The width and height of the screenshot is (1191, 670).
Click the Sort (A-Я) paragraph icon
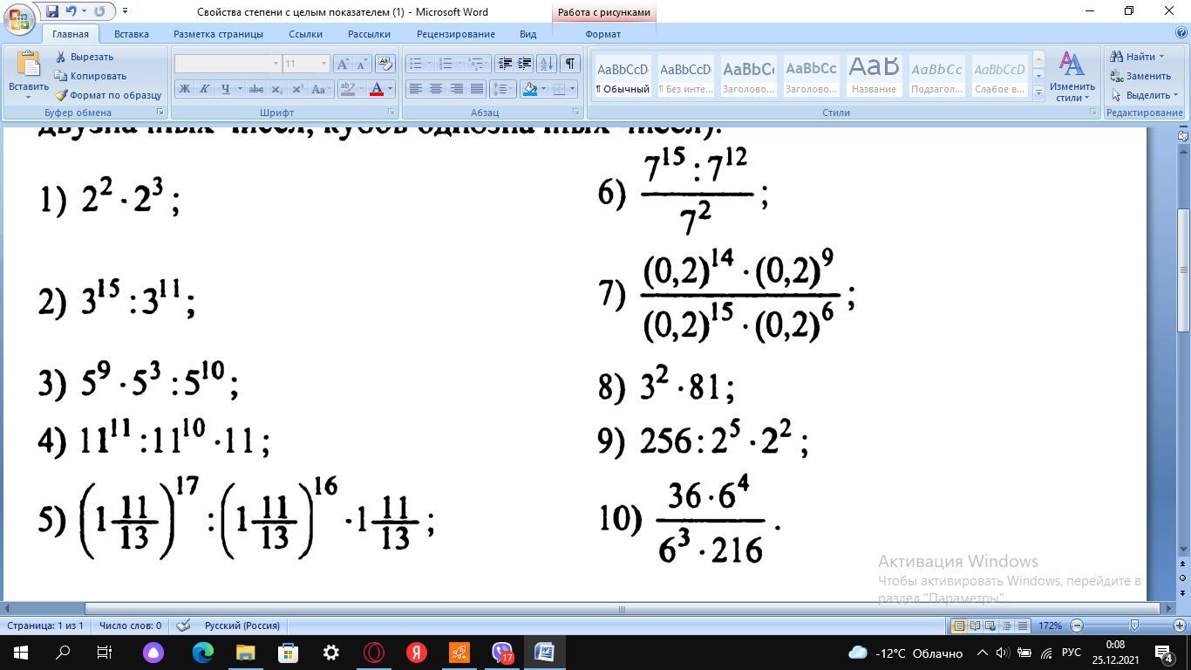point(547,64)
